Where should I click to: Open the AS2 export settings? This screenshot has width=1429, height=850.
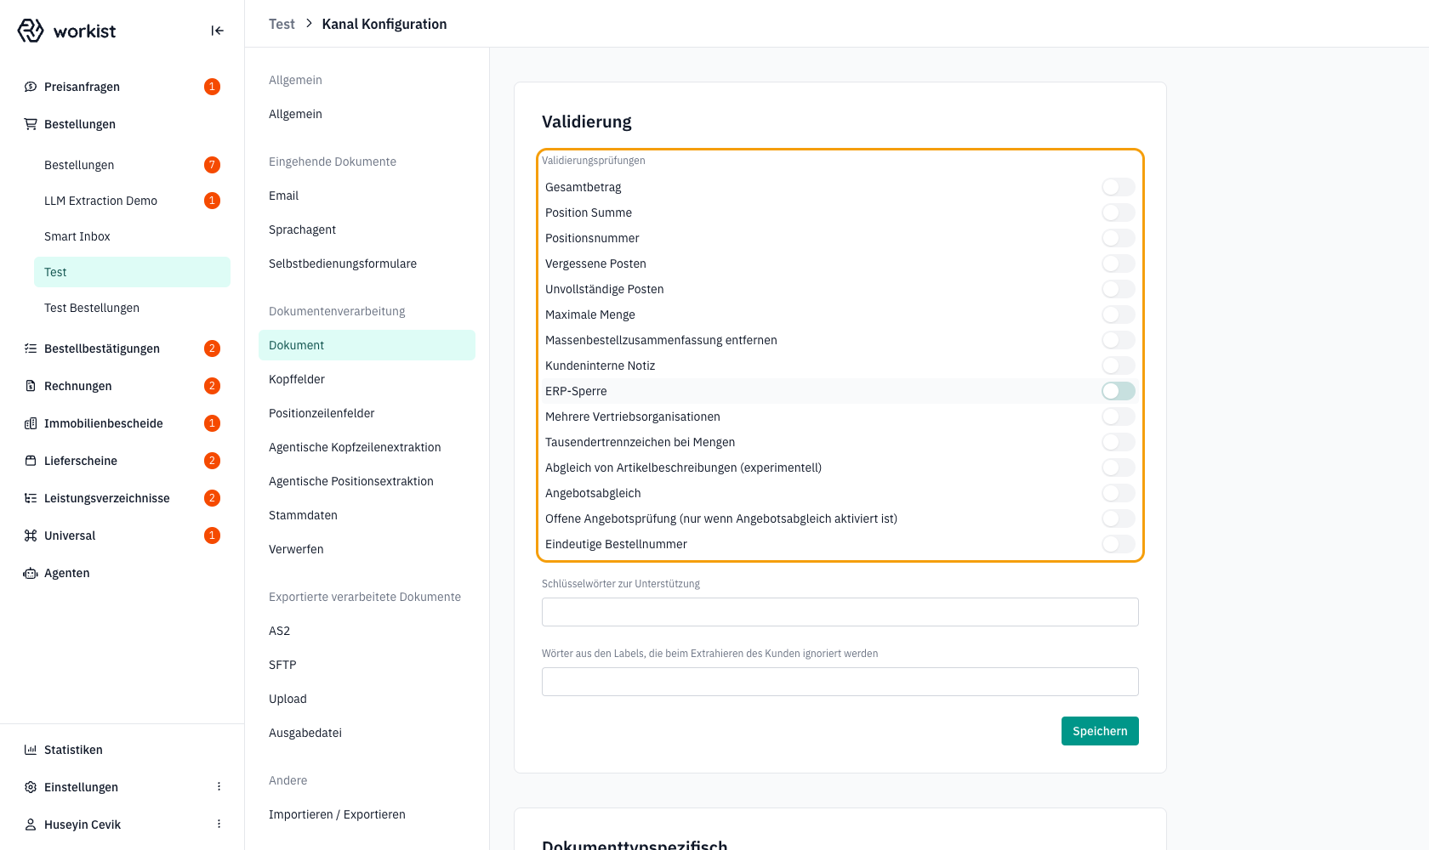pos(367,631)
